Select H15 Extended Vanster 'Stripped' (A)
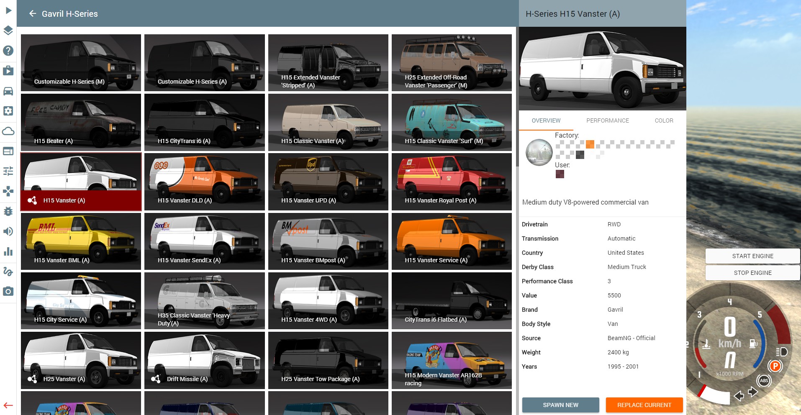The width and height of the screenshot is (801, 415). [x=328, y=63]
